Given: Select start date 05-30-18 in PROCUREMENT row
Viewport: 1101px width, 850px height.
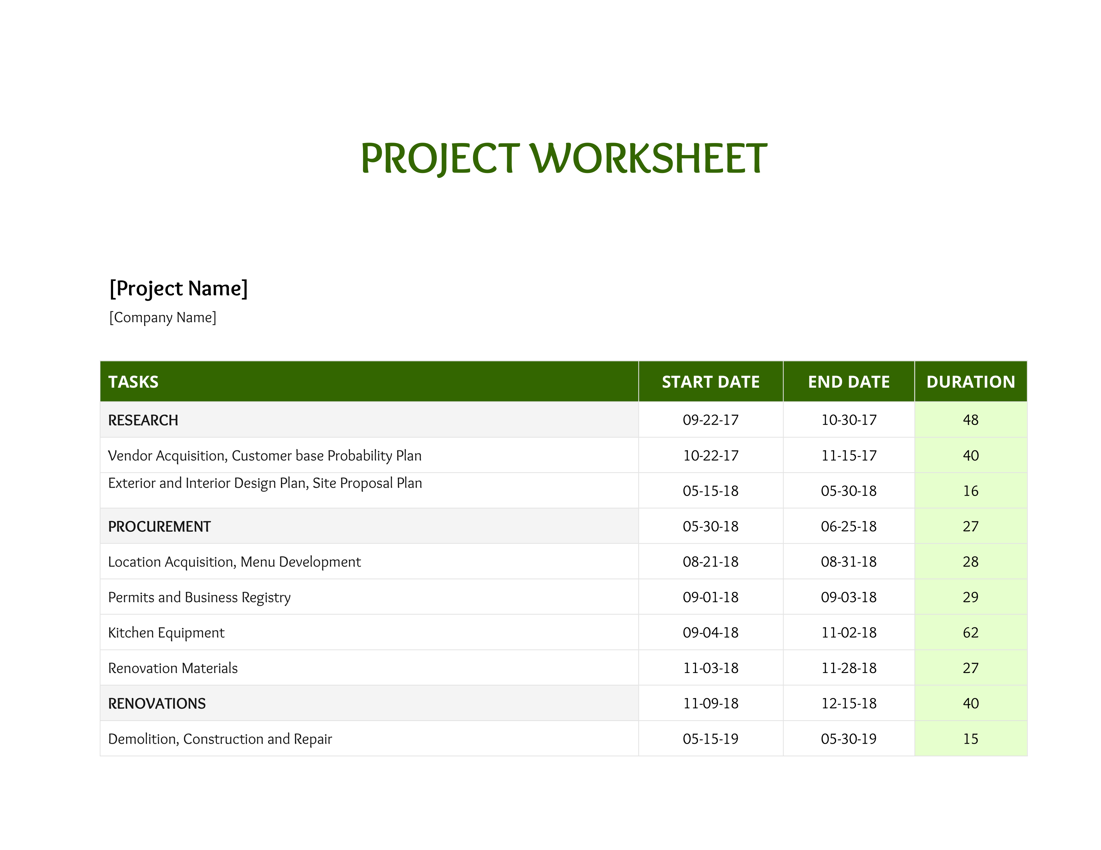Looking at the screenshot, I should coord(710,526).
